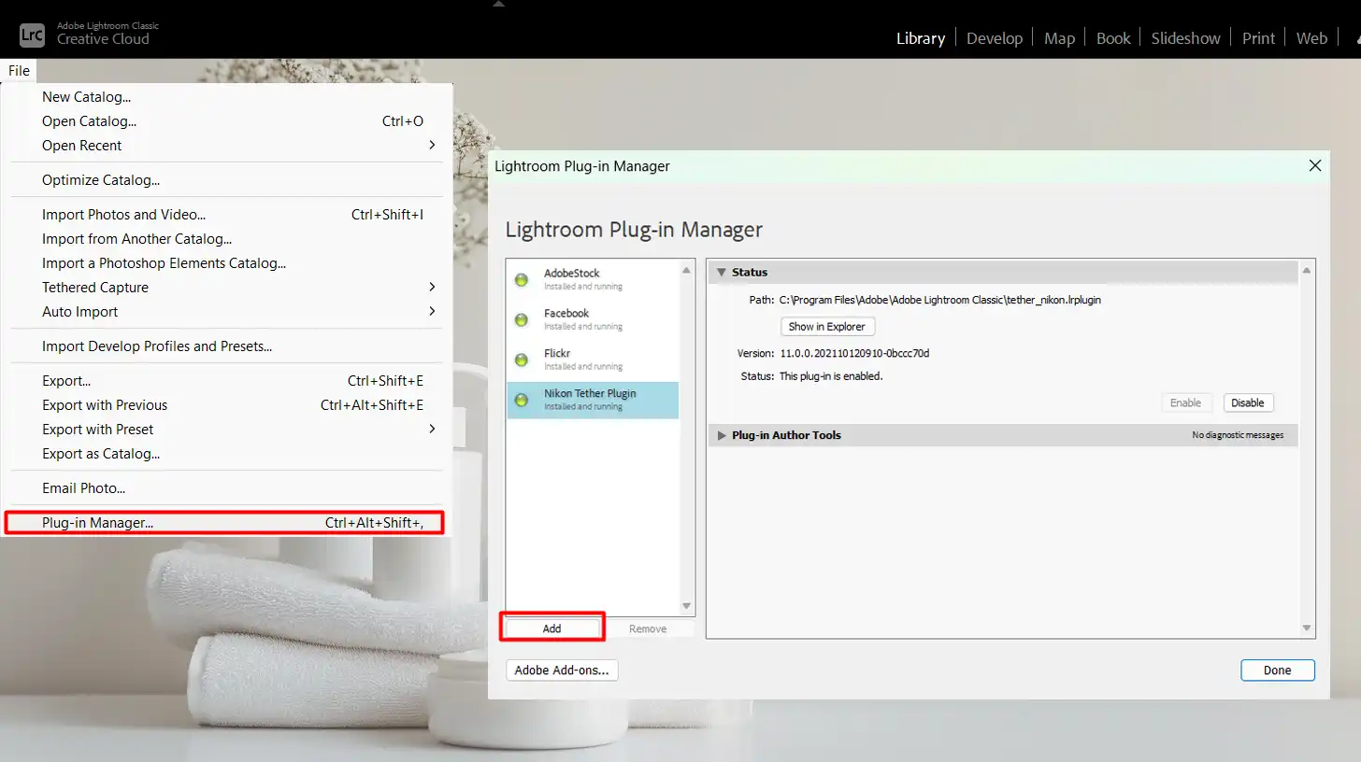Switch to the Develop module
The width and height of the screenshot is (1361, 762).
click(x=995, y=38)
